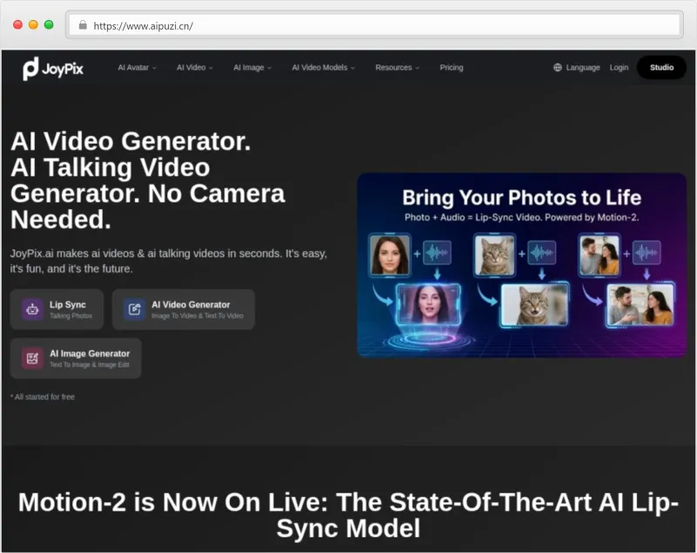
Task: Select the Language option in header
Action: pos(583,67)
